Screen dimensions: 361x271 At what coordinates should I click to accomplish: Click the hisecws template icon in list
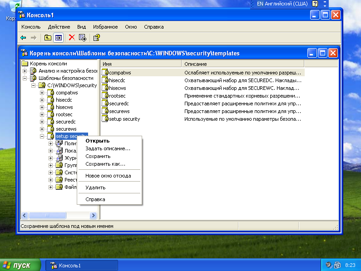coord(105,88)
